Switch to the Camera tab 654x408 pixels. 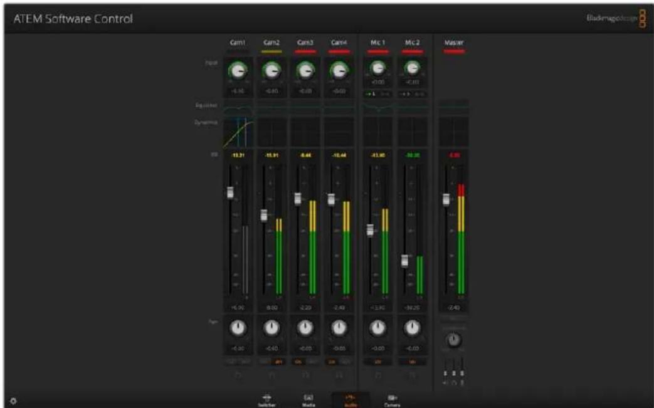(x=392, y=400)
